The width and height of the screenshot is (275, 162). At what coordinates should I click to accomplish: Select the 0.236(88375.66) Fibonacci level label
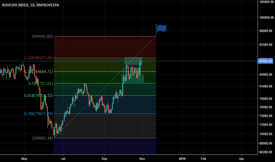click(x=39, y=58)
